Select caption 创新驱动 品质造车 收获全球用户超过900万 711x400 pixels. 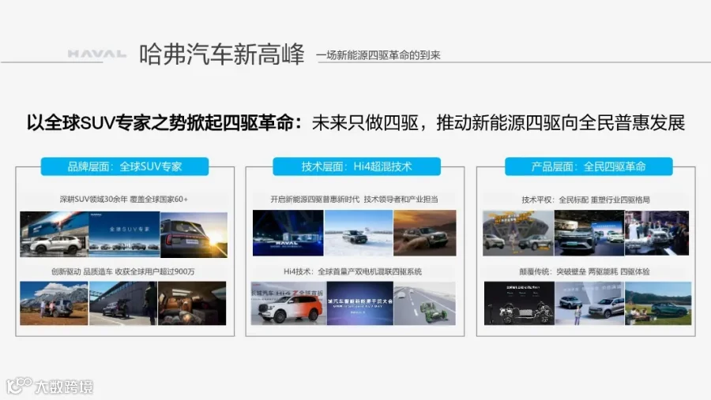[123, 271]
